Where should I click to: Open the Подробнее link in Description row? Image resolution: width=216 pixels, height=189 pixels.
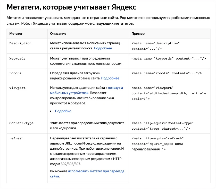point(103,48)
